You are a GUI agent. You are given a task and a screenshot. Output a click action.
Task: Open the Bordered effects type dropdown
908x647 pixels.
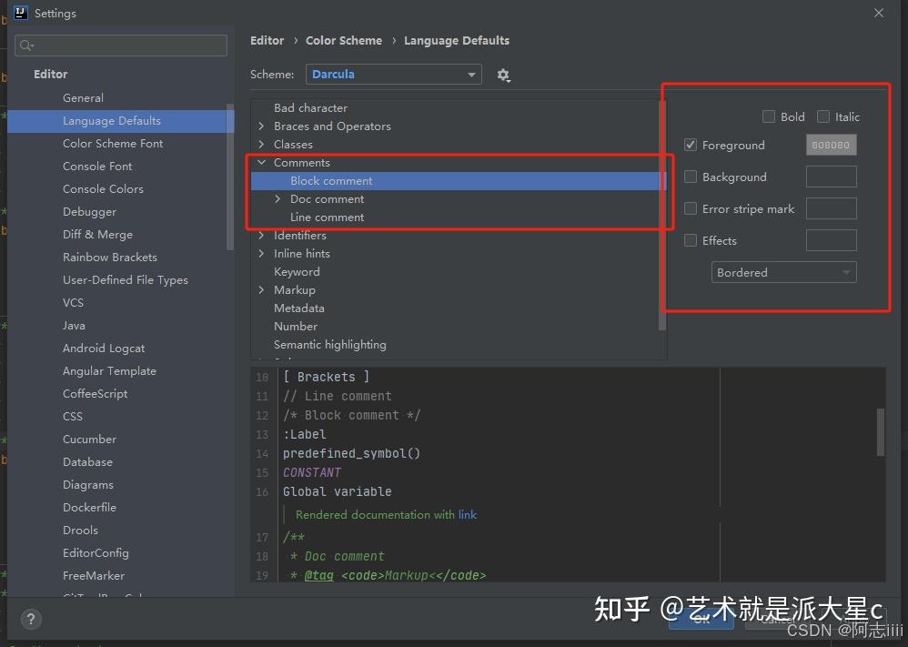point(783,272)
